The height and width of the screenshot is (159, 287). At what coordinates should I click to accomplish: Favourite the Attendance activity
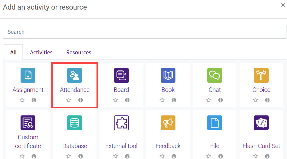(x=69, y=100)
